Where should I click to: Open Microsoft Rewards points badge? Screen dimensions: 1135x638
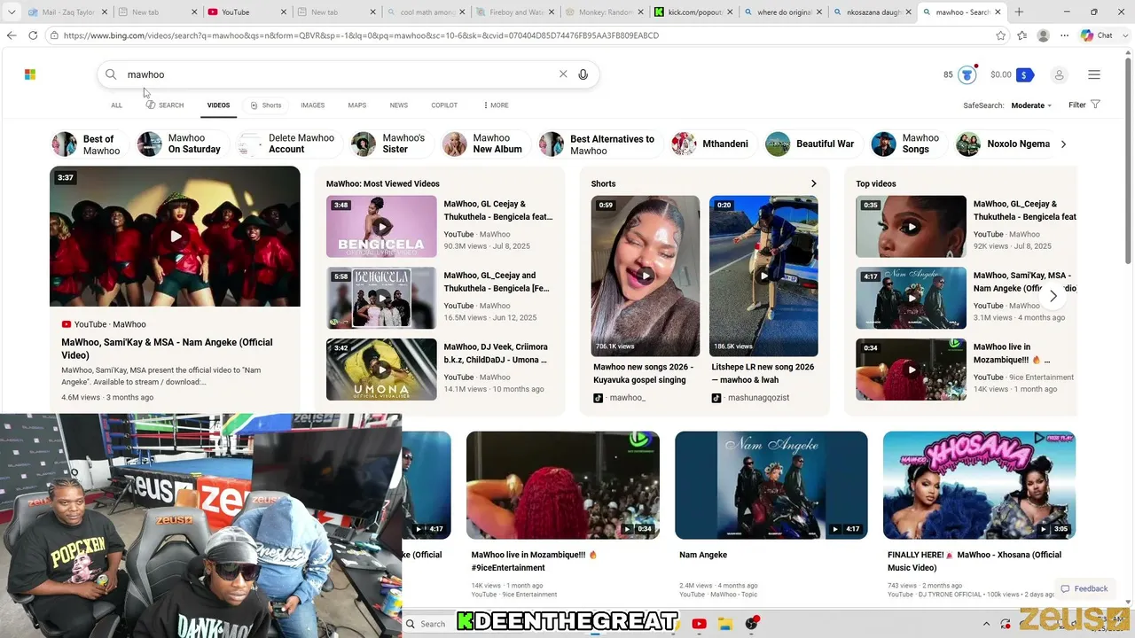967,74
